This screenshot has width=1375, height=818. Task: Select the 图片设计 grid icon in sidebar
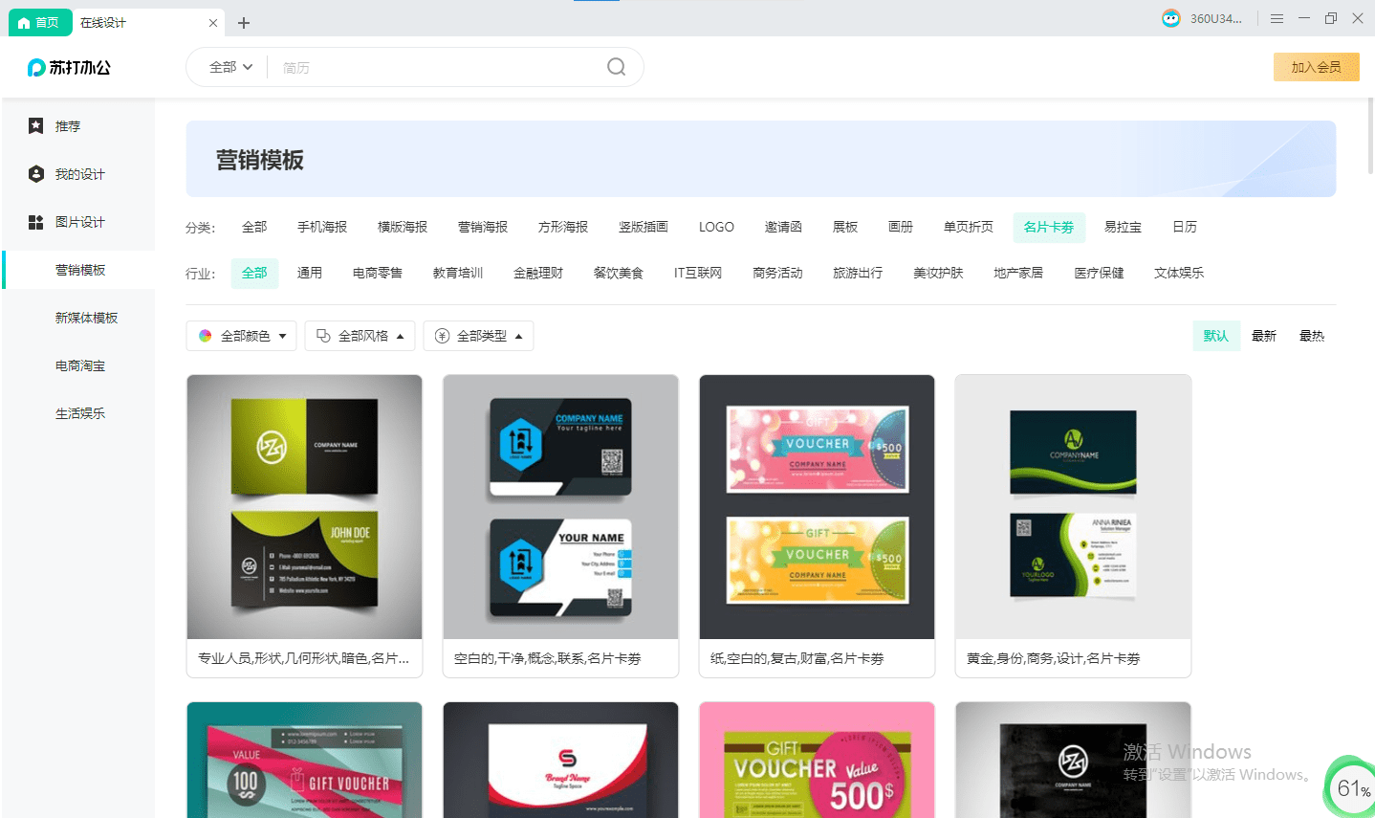tap(36, 222)
